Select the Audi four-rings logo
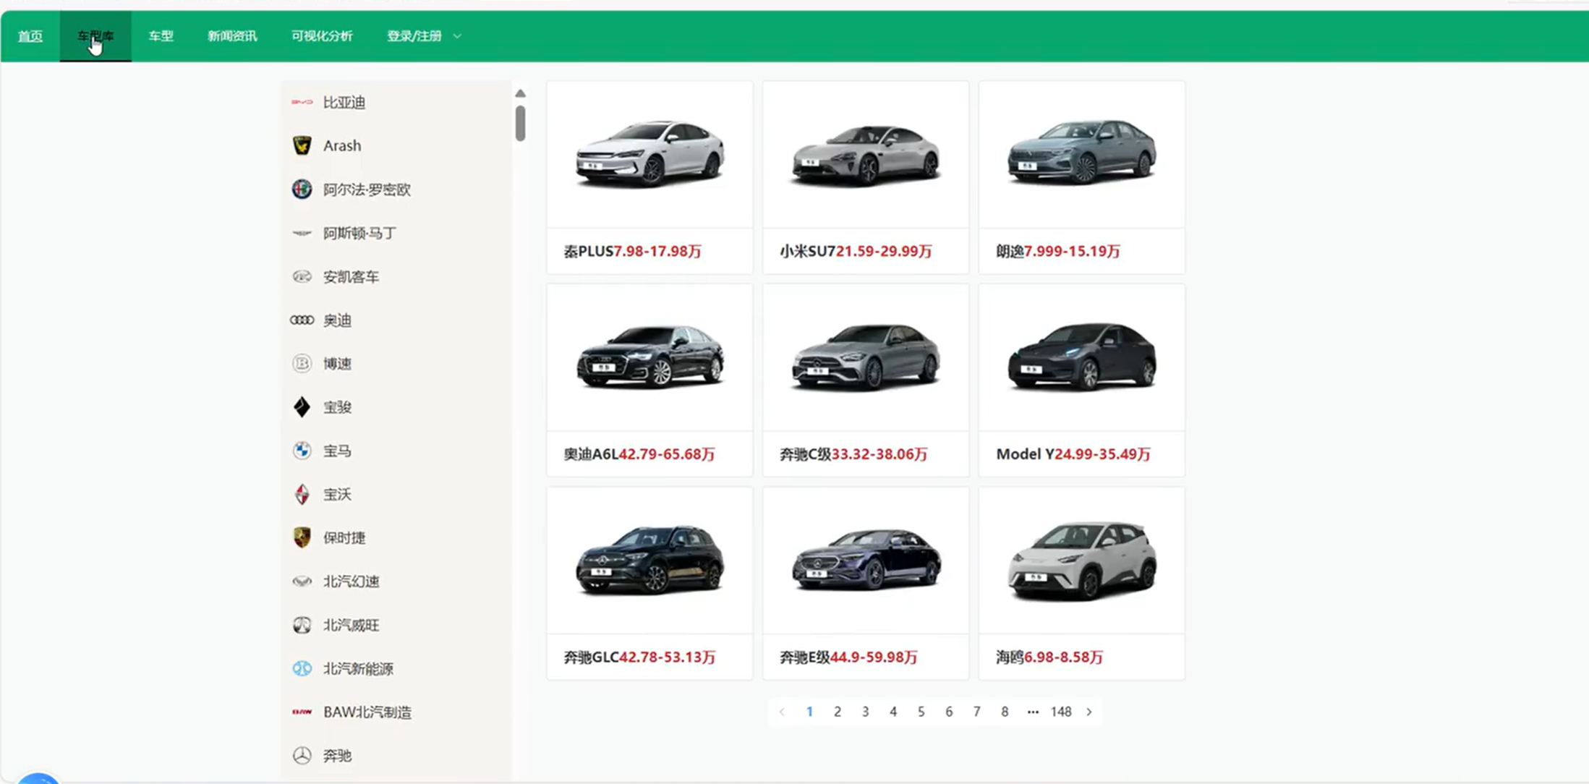The height and width of the screenshot is (784, 1589). 302,320
